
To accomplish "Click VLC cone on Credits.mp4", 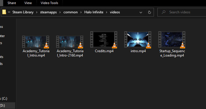I will pyautogui.click(x=114, y=45).
